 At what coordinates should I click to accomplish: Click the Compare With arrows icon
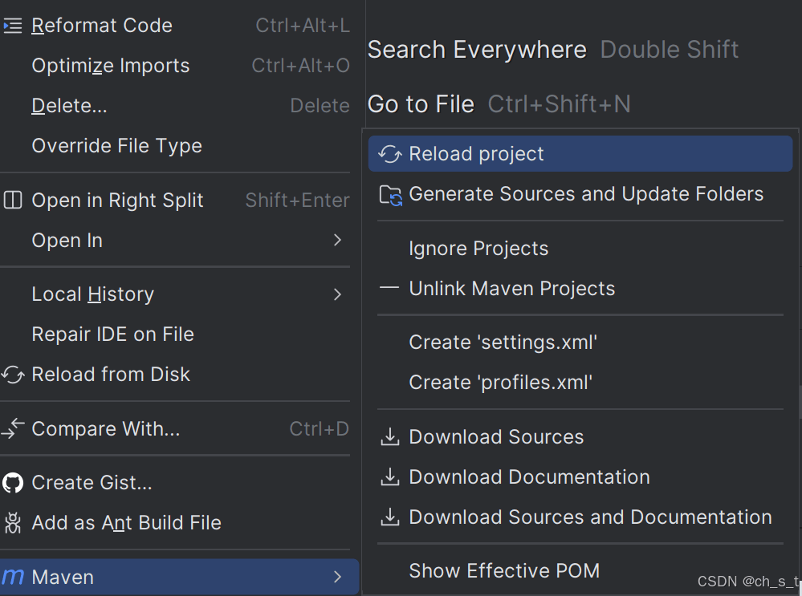point(13,429)
